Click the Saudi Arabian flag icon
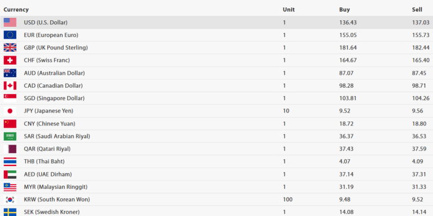This screenshot has width=433, height=216. point(10,136)
